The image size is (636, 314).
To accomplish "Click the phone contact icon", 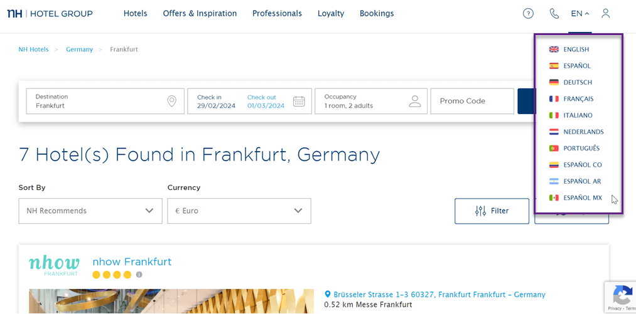I will pyautogui.click(x=554, y=13).
